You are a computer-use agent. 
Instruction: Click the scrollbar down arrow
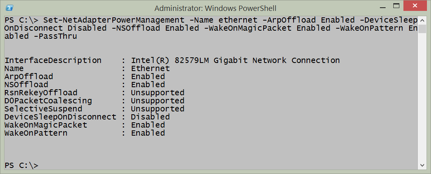pyautogui.click(x=422, y=166)
